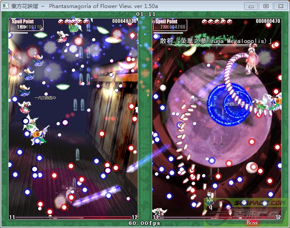290x228 pixels.
Task: Minimize the Phantasmagoria of Flower View window
Action: coord(251,6)
